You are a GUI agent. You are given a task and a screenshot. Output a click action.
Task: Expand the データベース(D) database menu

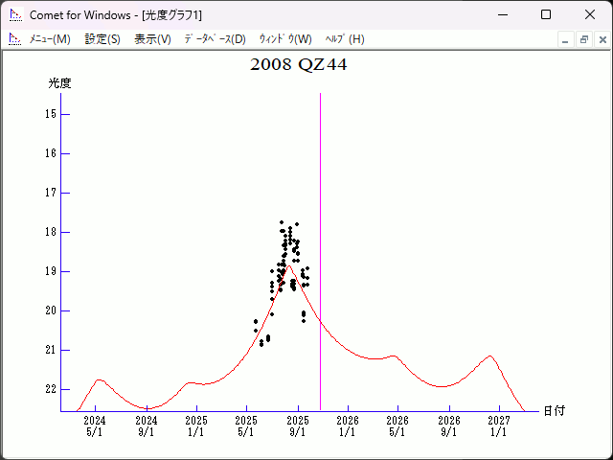pos(215,39)
